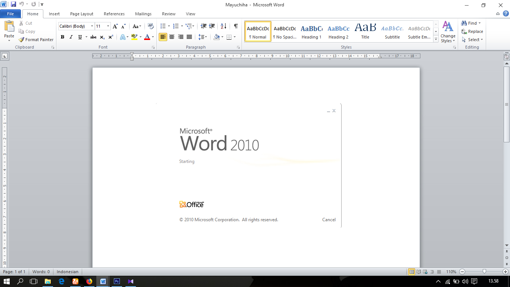
Task: Toggle superscript formatting
Action: pos(111,37)
